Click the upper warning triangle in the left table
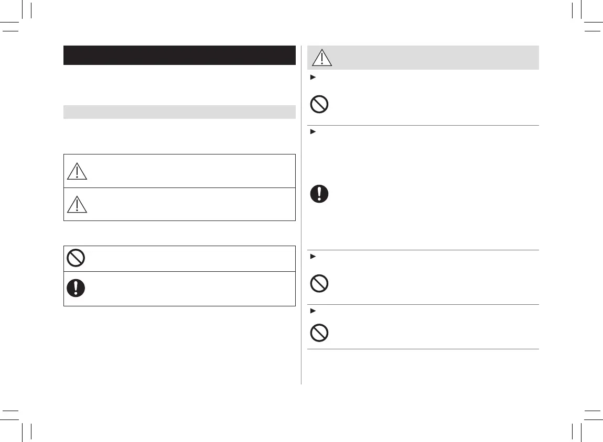 tap(77, 170)
